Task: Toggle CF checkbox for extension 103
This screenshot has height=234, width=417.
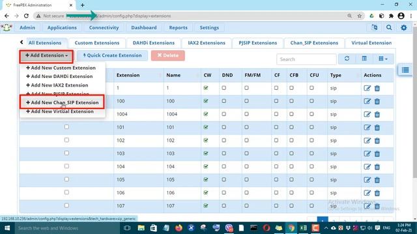Action: [276, 153]
